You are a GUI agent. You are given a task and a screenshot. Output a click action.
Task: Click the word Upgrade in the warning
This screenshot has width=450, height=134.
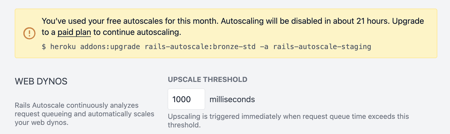pos(408,21)
